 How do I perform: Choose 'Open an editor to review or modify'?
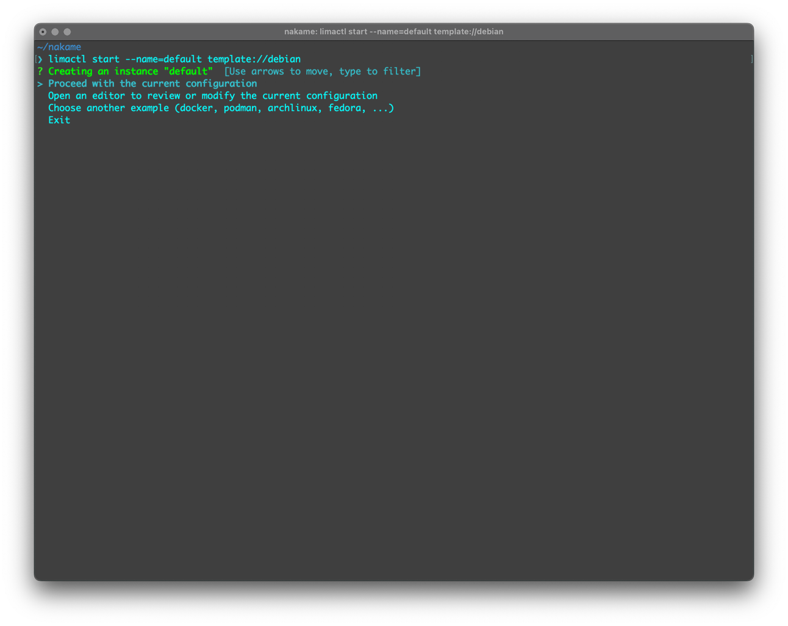coord(213,96)
